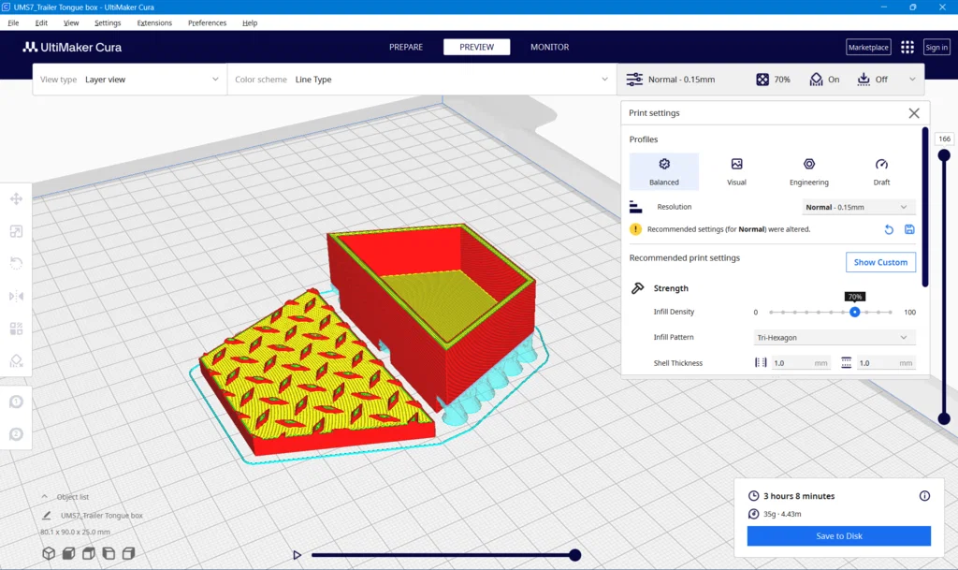958x570 pixels.
Task: Select the Mirror tool in left toolbar
Action: (x=17, y=297)
